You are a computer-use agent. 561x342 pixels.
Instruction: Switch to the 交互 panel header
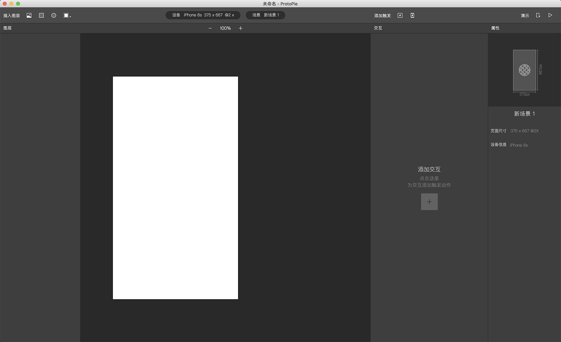pyautogui.click(x=379, y=28)
